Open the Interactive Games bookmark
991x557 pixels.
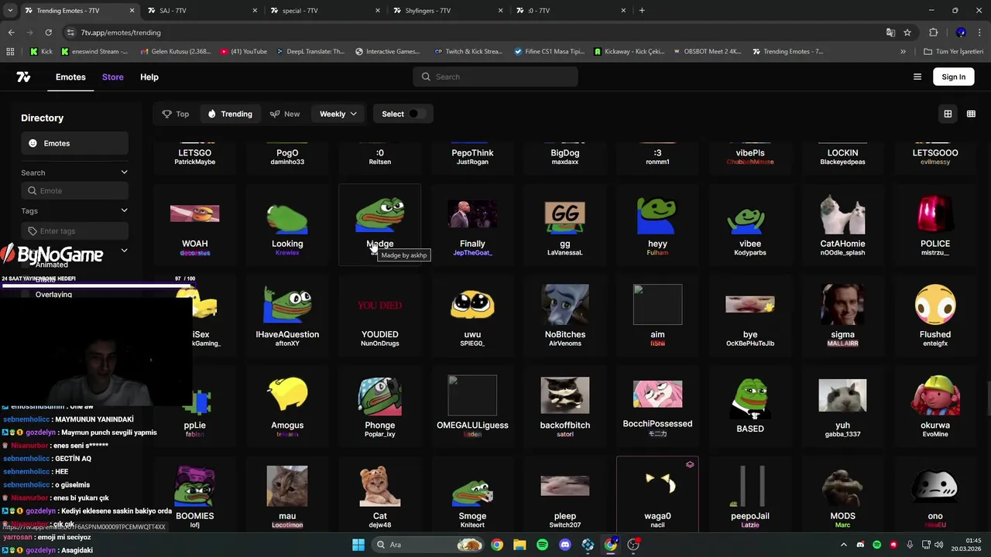click(x=387, y=52)
